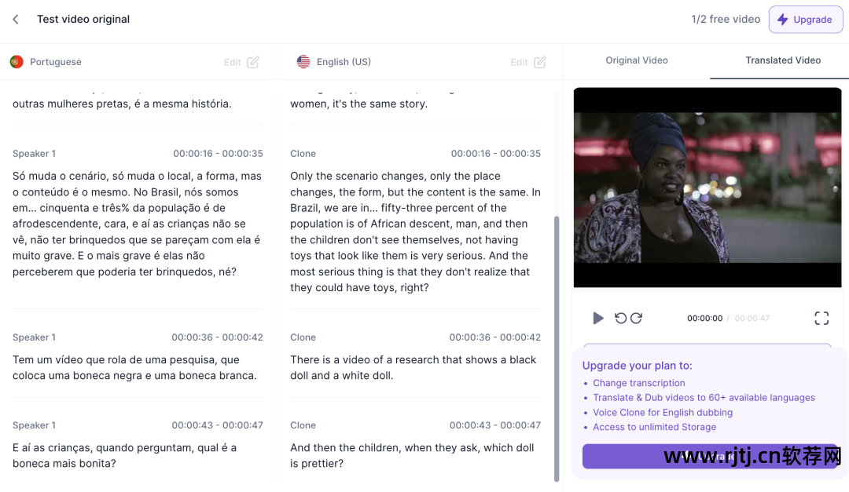Image resolution: width=849 pixels, height=492 pixels.
Task: Select Portuguese segment starting 00:00:36
Action: pos(138,356)
